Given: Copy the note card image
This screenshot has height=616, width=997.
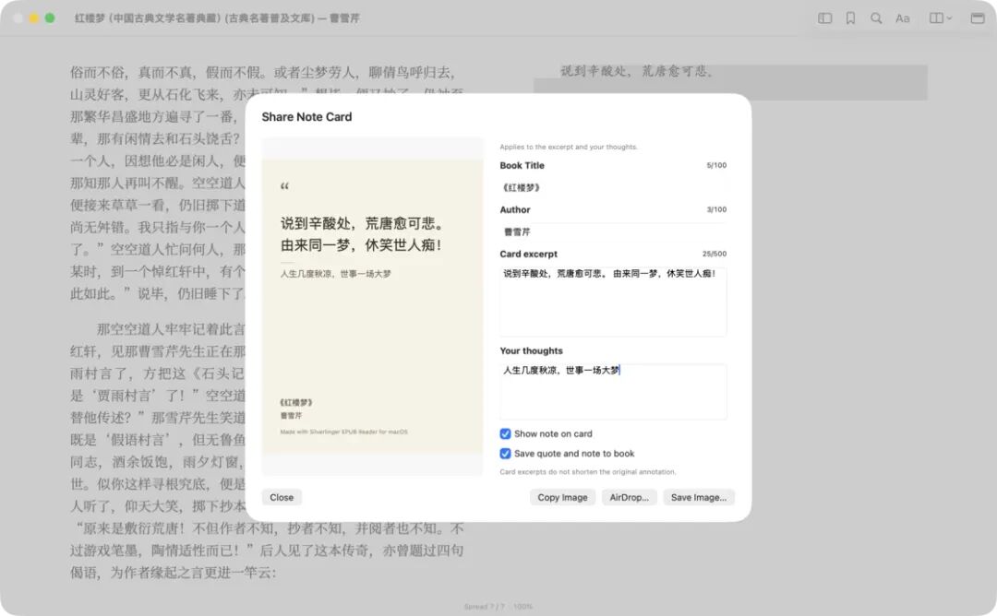Looking at the screenshot, I should pyautogui.click(x=563, y=497).
